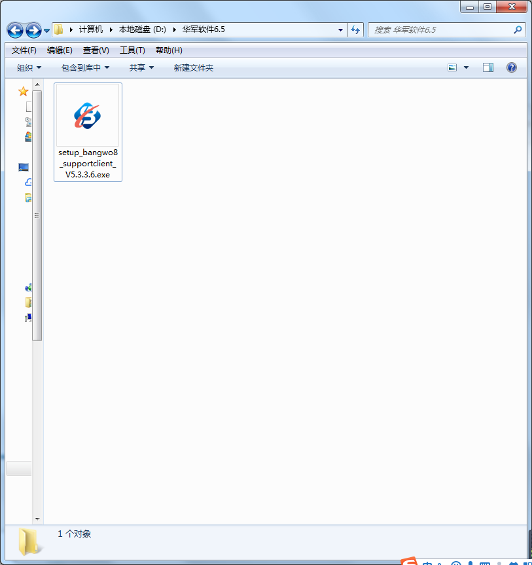Screen dimensions: 532x565
Task: Refresh the folder with the refresh icon
Action: [355, 30]
